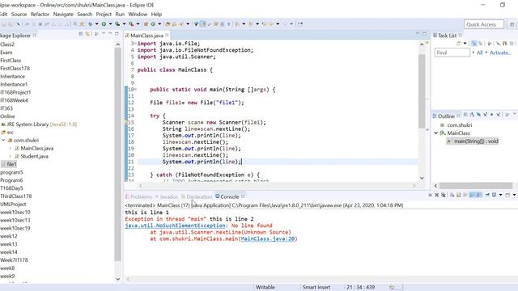Screen dimensions: 518x291
Task: Maximize the editor area
Action: [x=424, y=34]
